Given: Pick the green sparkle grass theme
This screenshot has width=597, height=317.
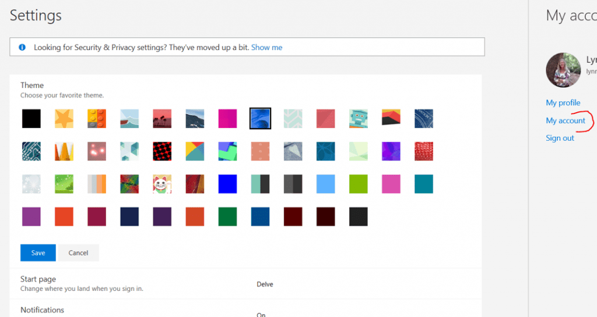Looking at the screenshot, I should 64,184.
